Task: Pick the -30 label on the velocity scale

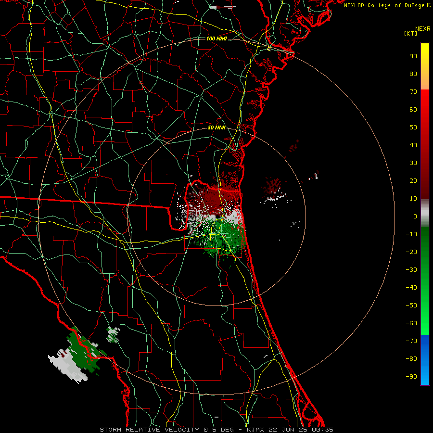Action: [411, 270]
